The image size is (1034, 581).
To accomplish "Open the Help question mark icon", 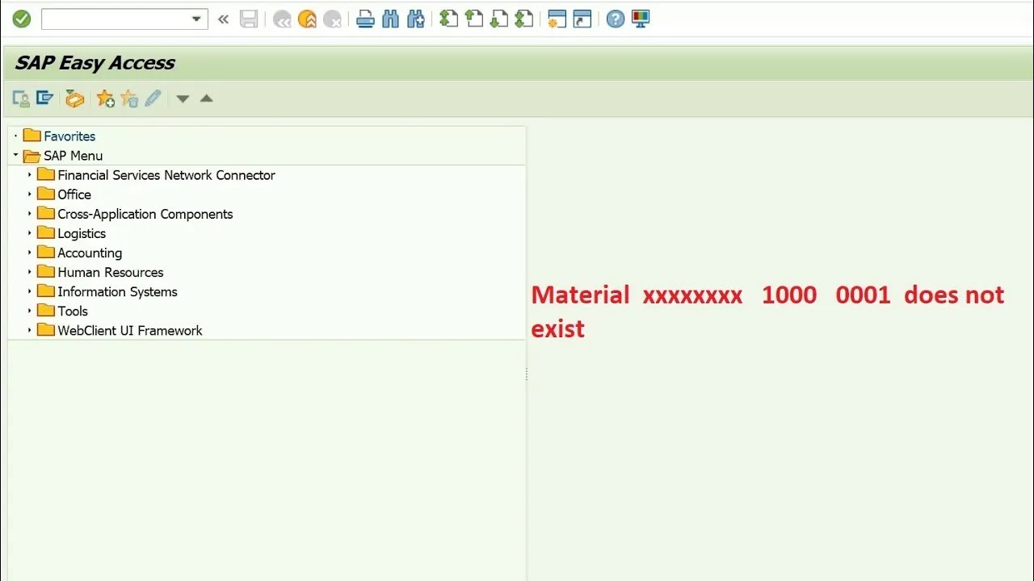I will tap(616, 19).
